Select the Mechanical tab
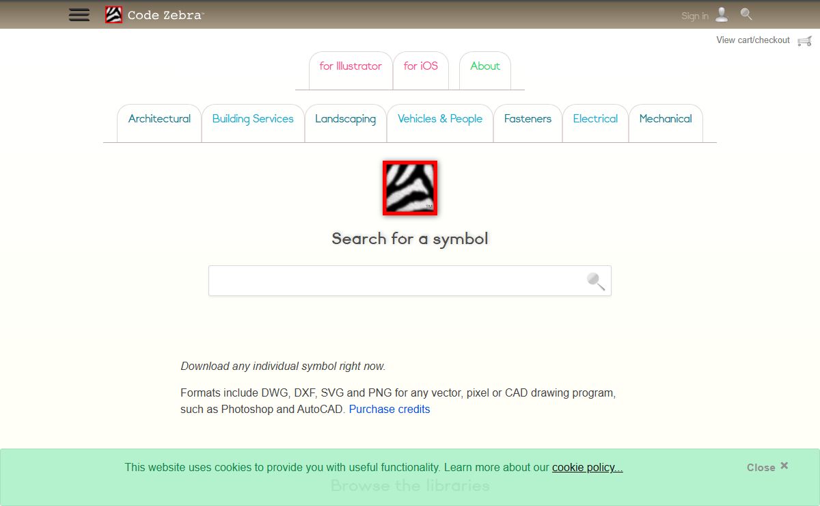820x506 pixels. pos(666,123)
